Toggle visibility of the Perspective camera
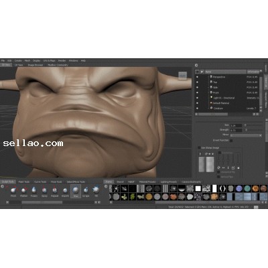268x268 pixels. (x=197, y=77)
